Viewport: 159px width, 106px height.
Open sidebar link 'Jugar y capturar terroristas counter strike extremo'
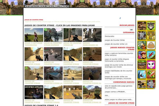[119, 54]
